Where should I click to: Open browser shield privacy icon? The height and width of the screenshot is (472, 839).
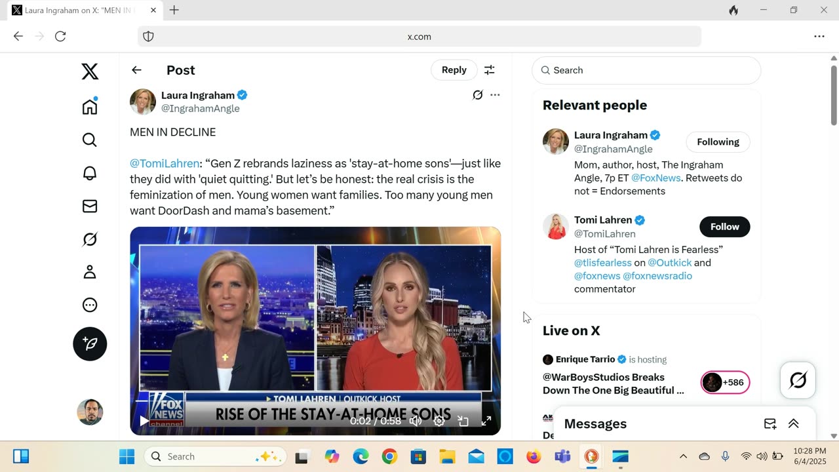(148, 37)
